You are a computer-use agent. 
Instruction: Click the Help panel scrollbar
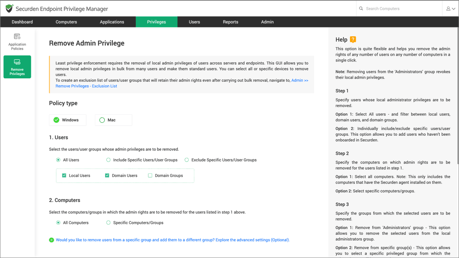[x=457, y=96]
